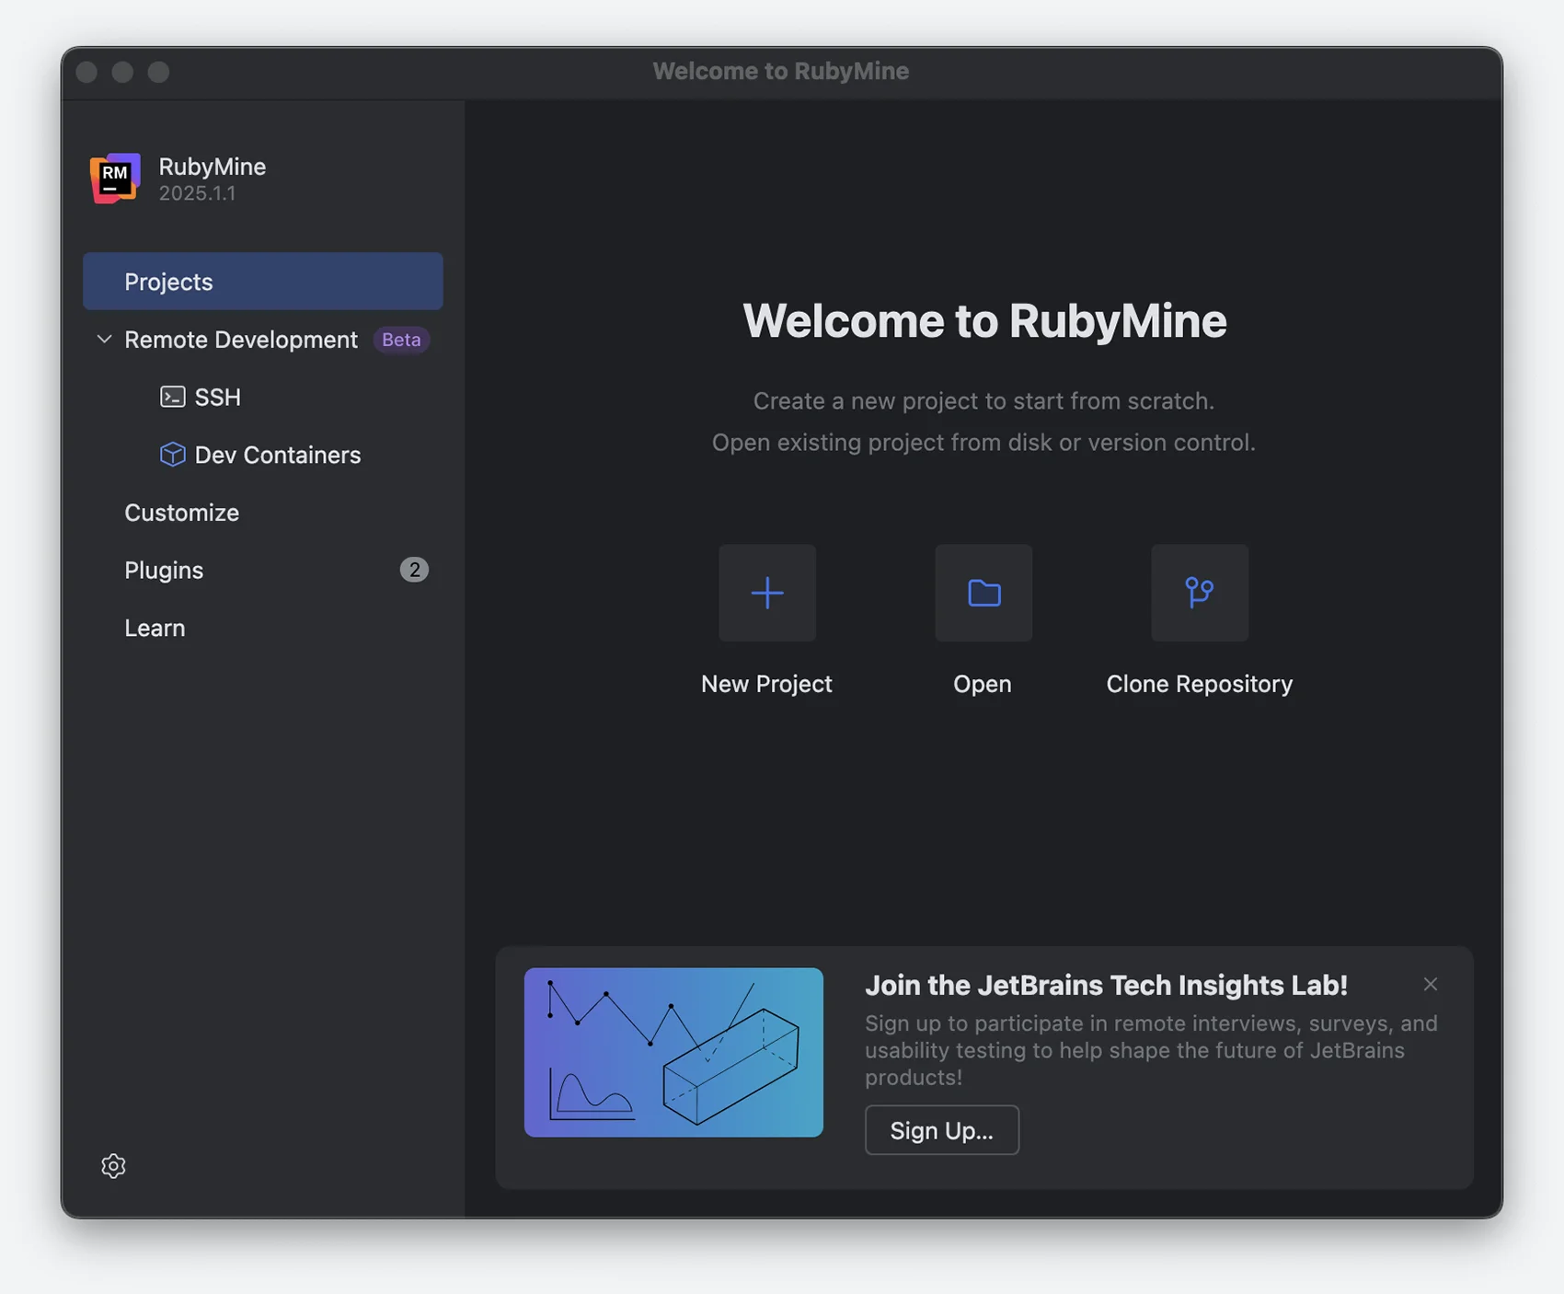Open the Learn tab
1564x1294 pixels.
263,628
